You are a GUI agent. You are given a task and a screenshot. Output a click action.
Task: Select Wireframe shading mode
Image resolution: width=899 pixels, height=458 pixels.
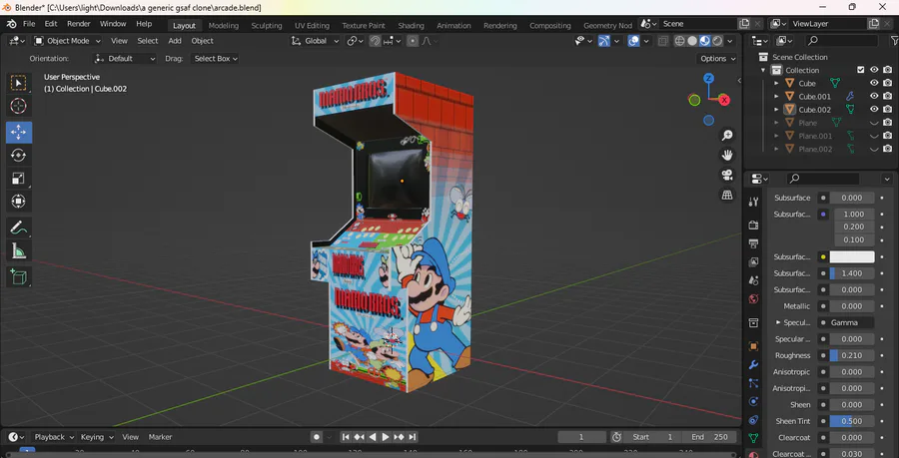679,41
